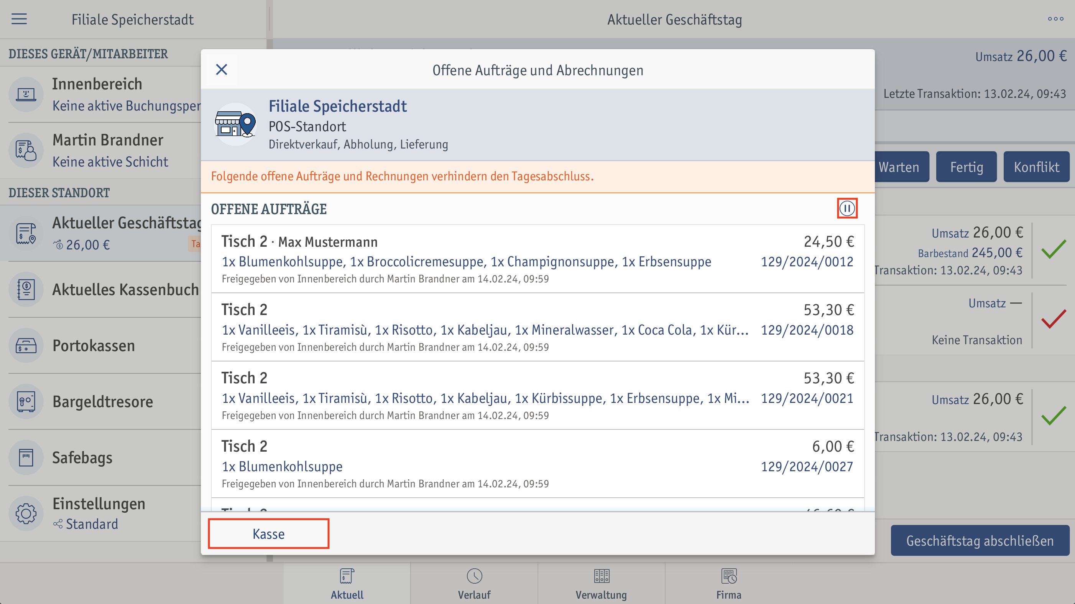Screen dimensions: 1075x604
Task: Click the money bag icon beside 26,00 €
Action: click(58, 244)
